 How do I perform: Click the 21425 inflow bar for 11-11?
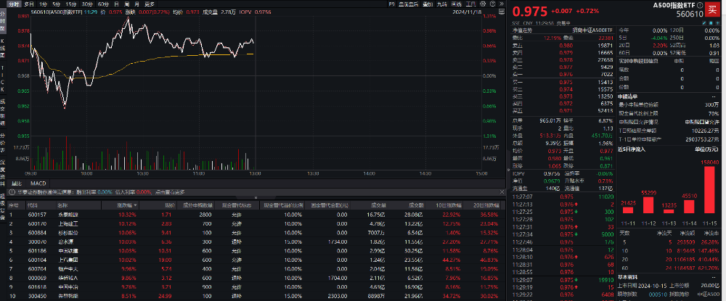pyautogui.click(x=627, y=210)
